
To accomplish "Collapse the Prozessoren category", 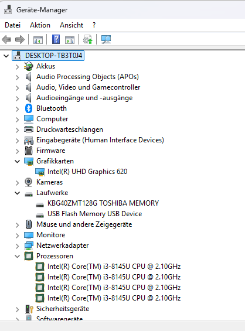I will 18,257.
